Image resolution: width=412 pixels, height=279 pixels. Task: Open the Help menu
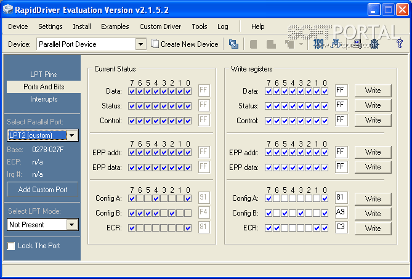point(257,26)
